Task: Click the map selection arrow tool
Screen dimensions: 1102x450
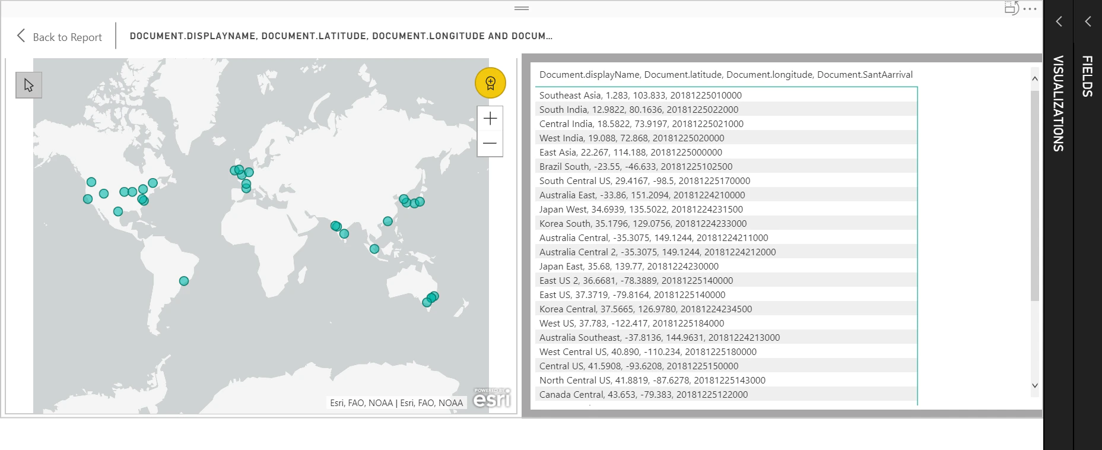Action: click(28, 85)
